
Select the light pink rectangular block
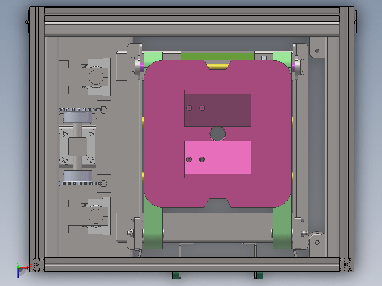(218, 158)
